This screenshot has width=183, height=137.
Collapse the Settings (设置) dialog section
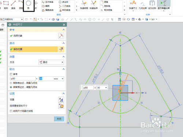(x=64, y=93)
